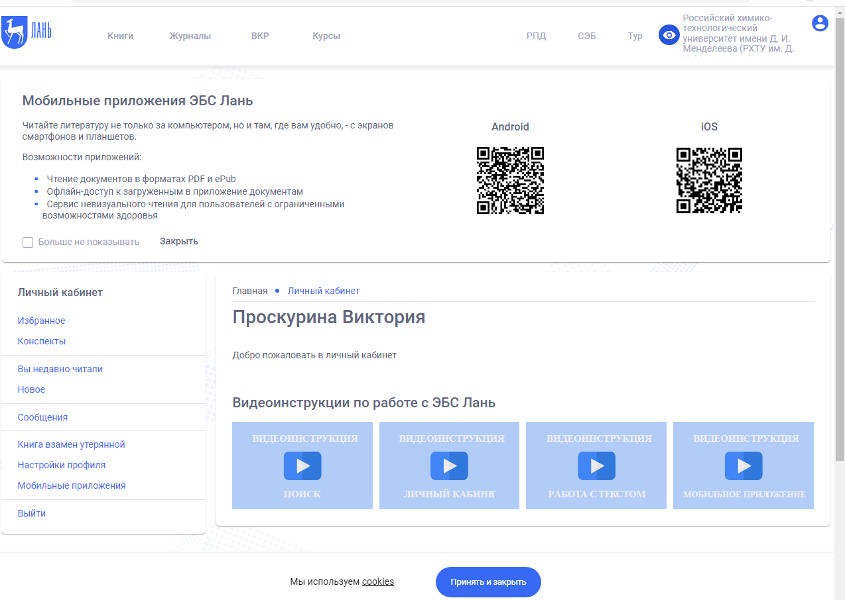The width and height of the screenshot is (845, 600).
Task: Play the Работа с текстом video instruction
Action: tap(596, 466)
